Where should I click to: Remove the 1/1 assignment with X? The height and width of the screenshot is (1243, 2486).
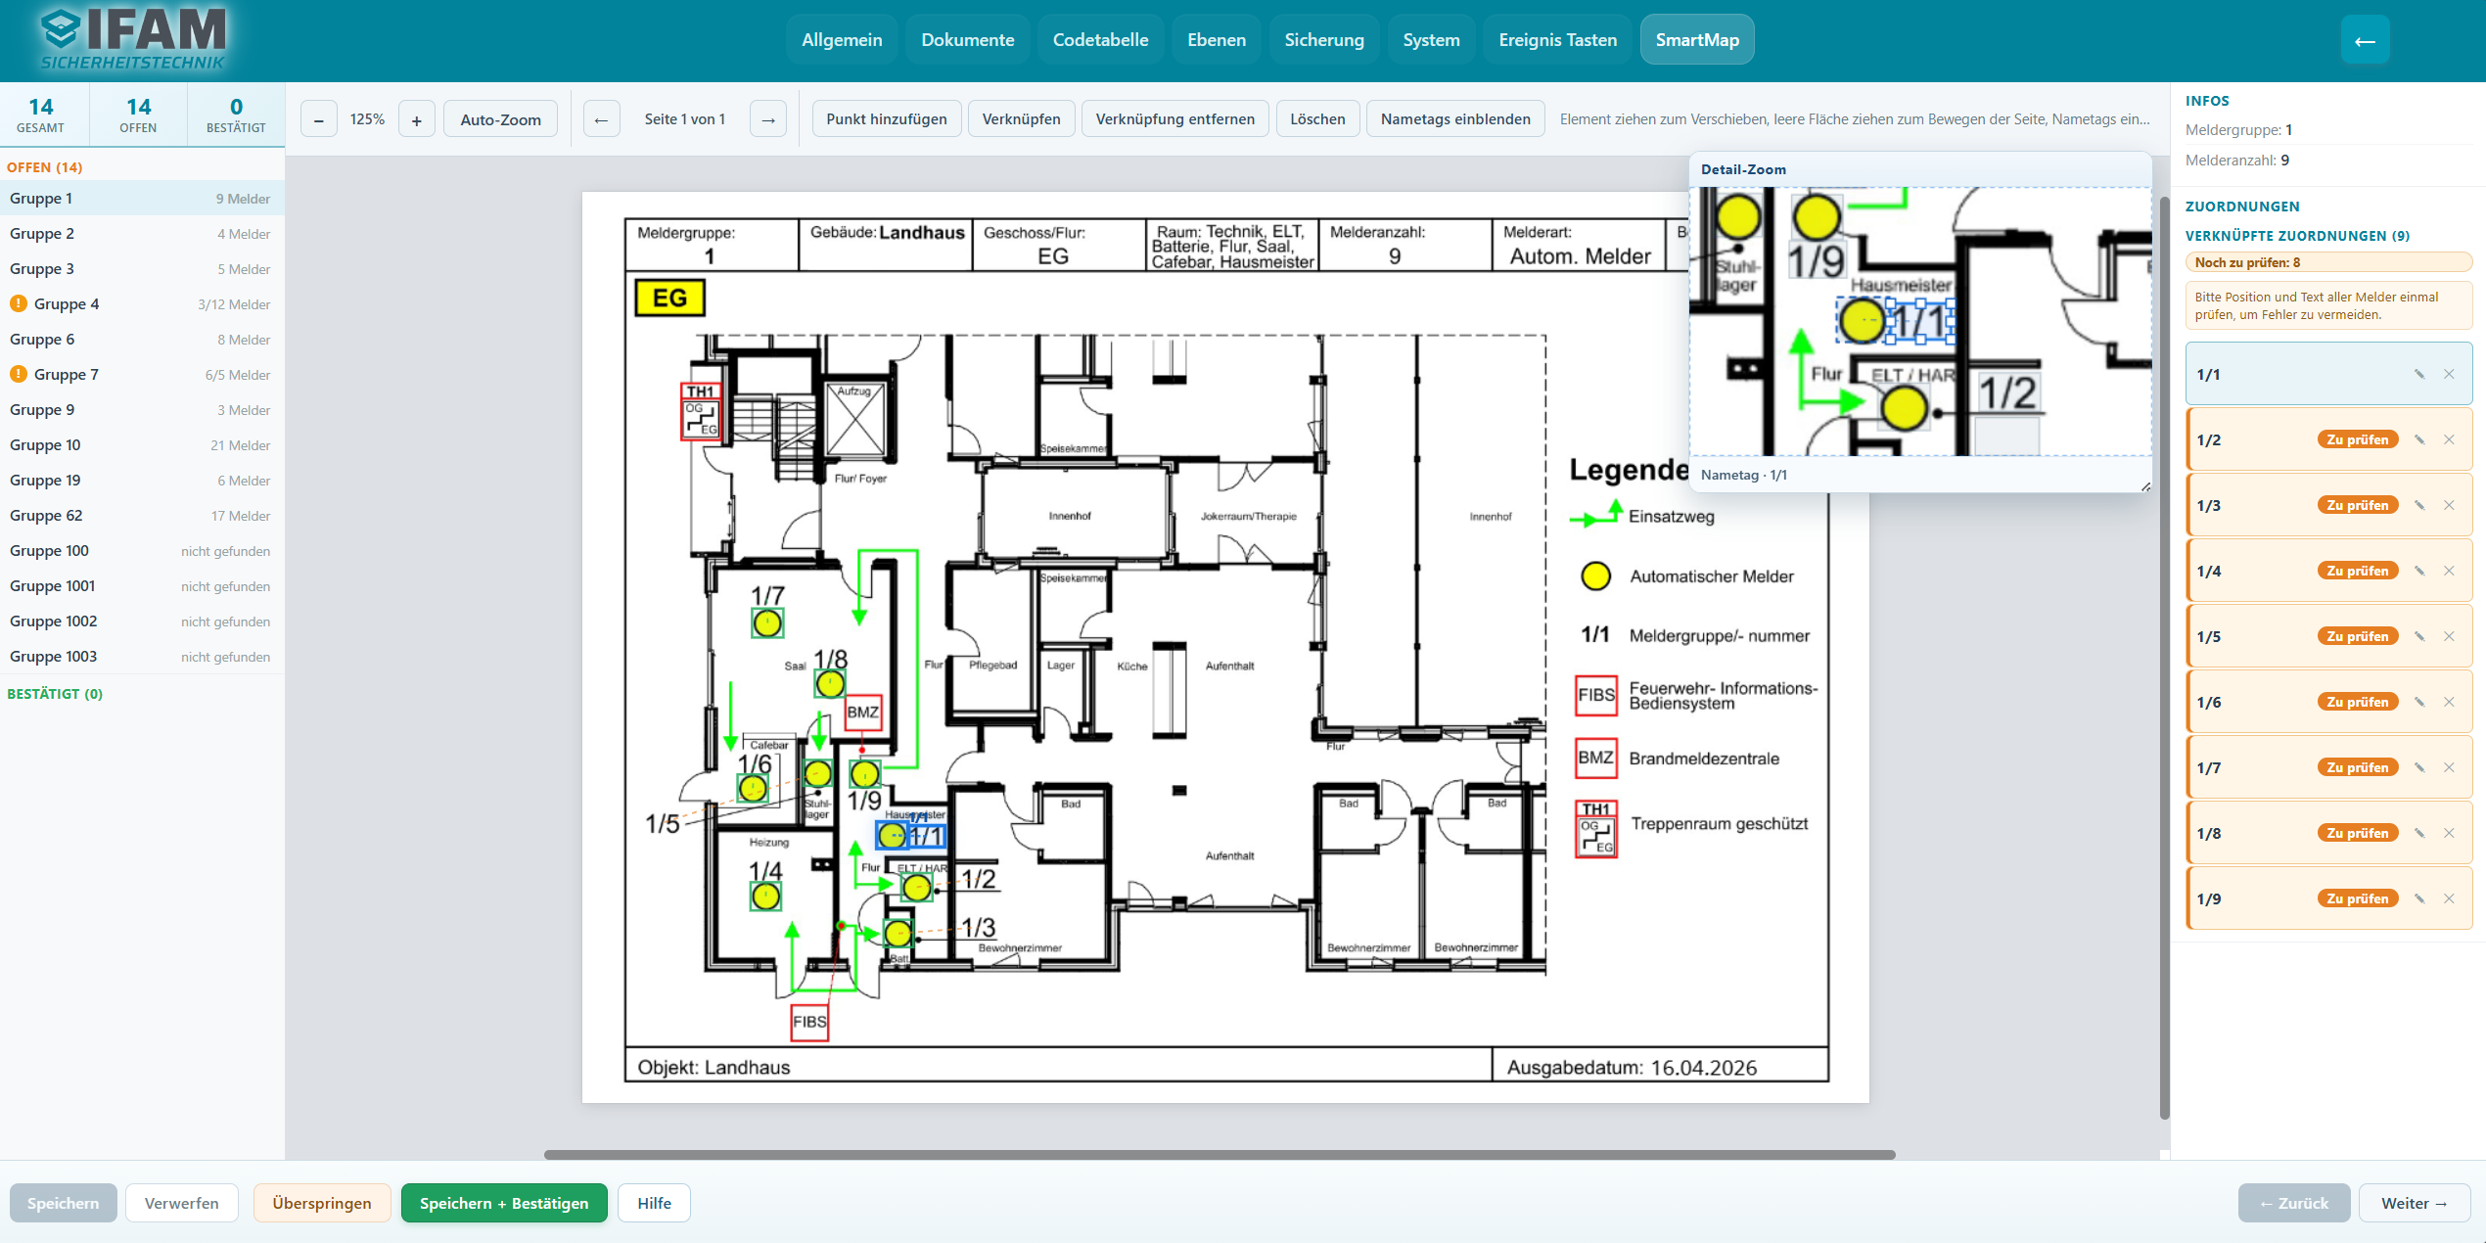[2449, 374]
